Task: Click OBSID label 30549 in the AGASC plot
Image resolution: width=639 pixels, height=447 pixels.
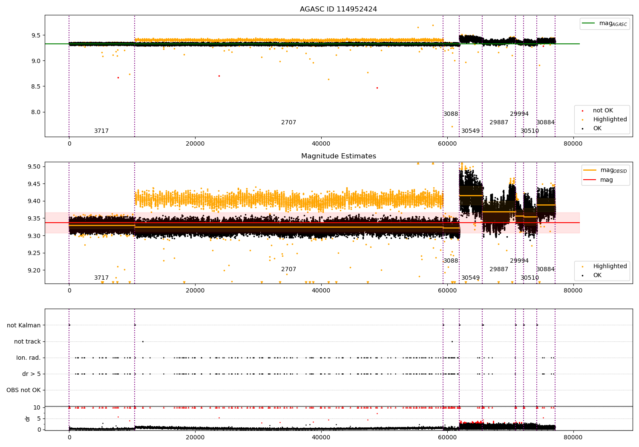Action: click(470, 131)
